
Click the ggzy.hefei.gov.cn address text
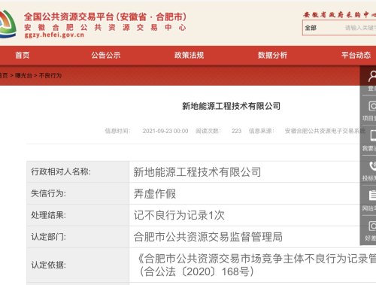click(54, 35)
